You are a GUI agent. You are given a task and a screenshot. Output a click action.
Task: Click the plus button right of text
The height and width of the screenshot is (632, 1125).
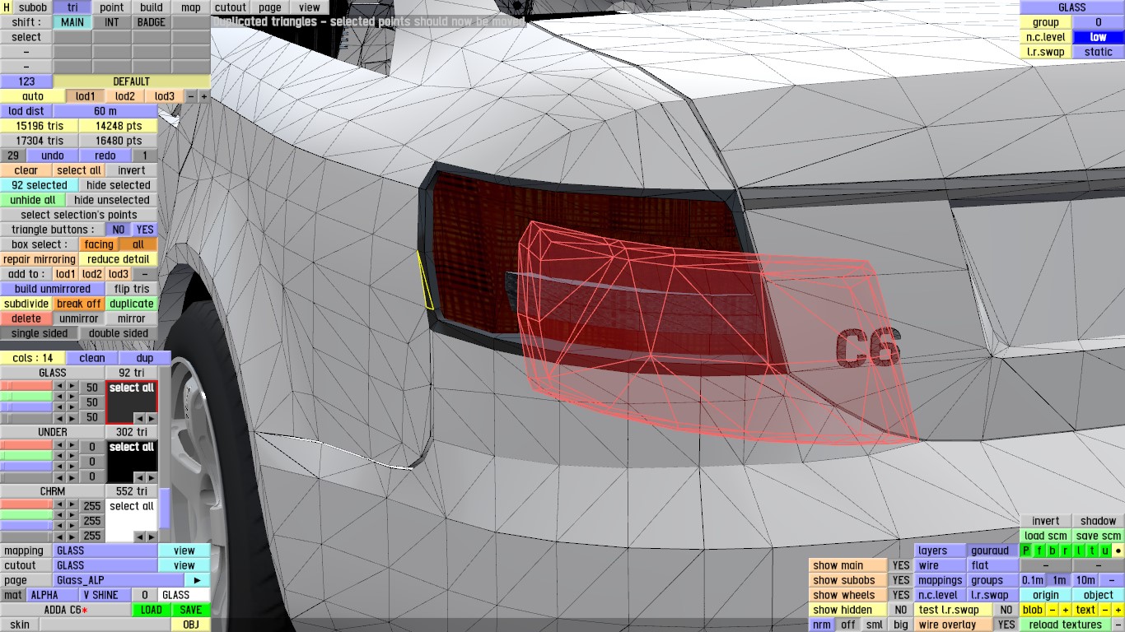click(1118, 610)
